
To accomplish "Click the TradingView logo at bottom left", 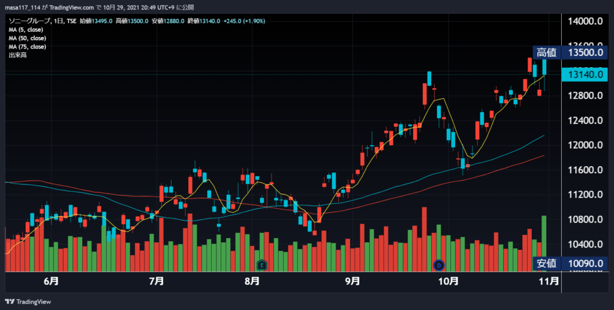I will (x=28, y=302).
